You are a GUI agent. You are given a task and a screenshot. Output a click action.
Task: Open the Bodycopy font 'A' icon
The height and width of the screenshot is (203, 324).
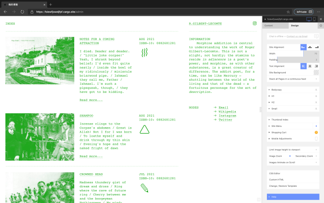(x=316, y=90)
